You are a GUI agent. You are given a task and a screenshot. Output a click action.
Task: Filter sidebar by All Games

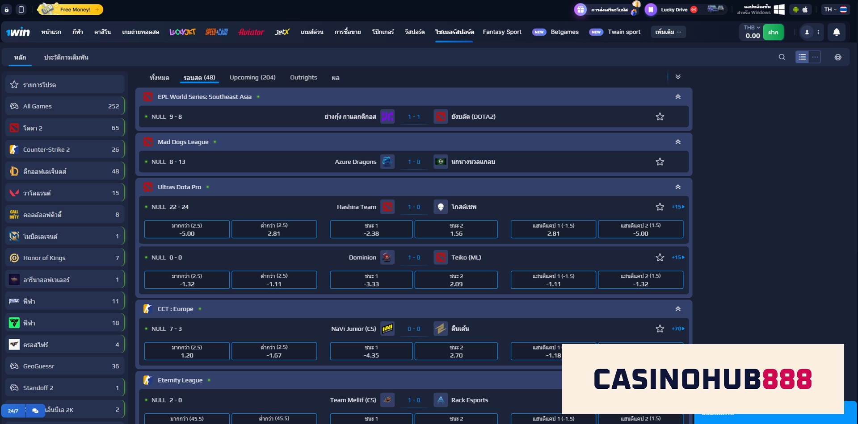(x=65, y=106)
